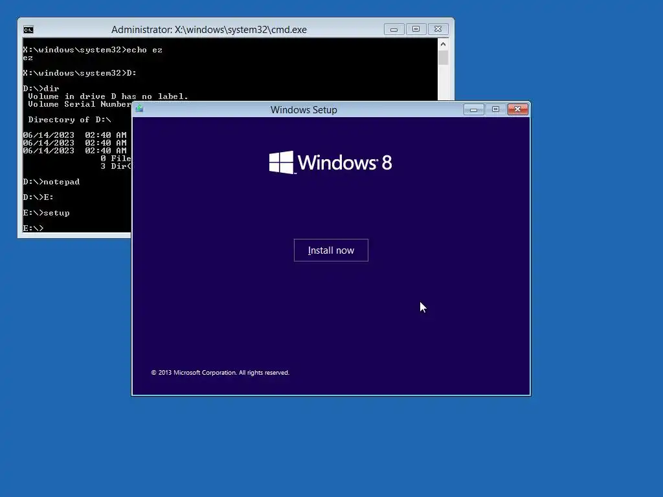Click the 'echo ez' command line in cmd
Screen dimensions: 663x497
pyautogui.click(x=93, y=50)
